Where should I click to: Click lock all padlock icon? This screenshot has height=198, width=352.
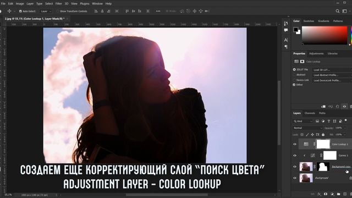pyautogui.click(x=323, y=135)
